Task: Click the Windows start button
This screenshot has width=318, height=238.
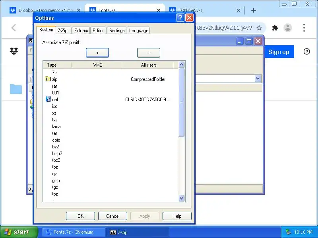Action: [x=19, y=232]
